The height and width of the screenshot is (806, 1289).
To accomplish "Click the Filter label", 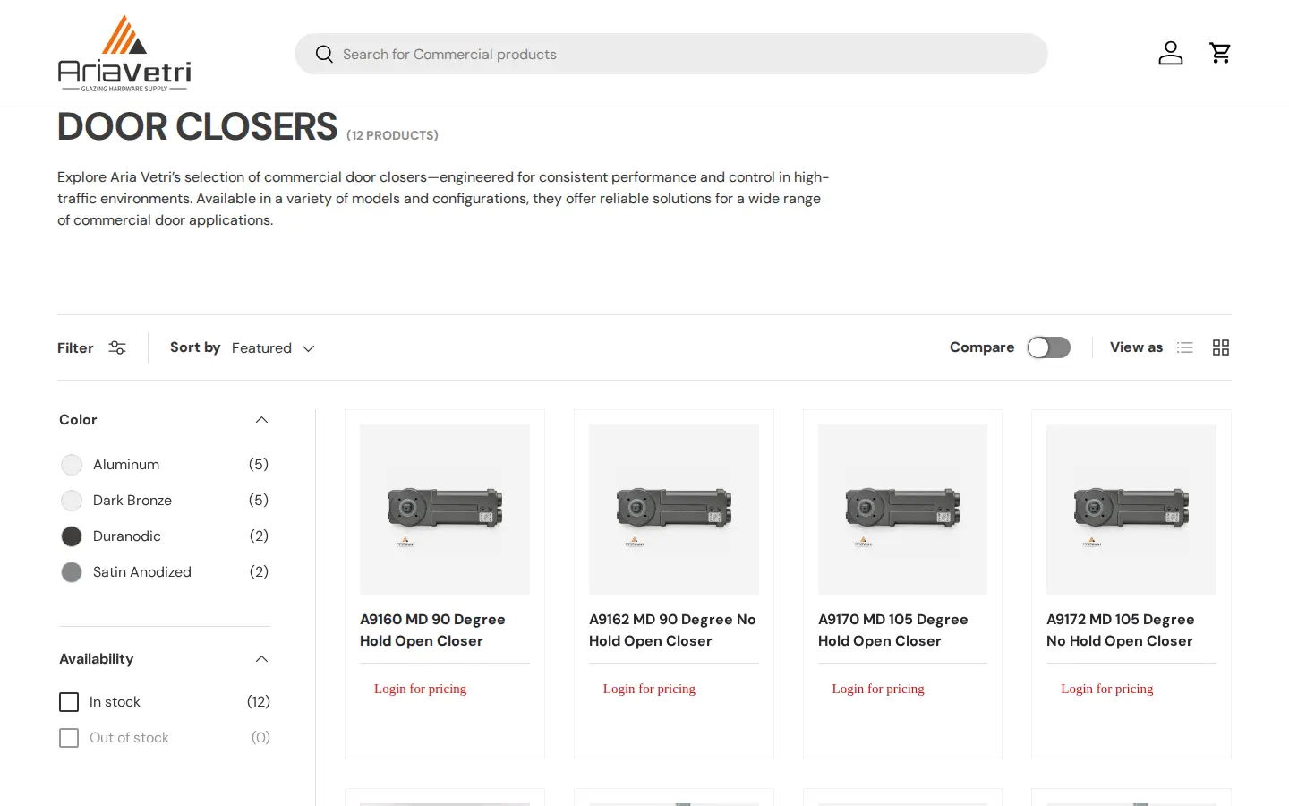I will coord(75,347).
